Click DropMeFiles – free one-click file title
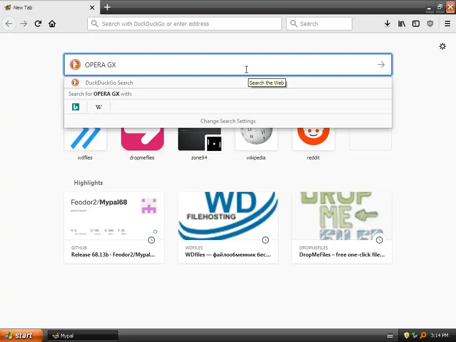Image resolution: width=456 pixels, height=342 pixels. [x=342, y=254]
